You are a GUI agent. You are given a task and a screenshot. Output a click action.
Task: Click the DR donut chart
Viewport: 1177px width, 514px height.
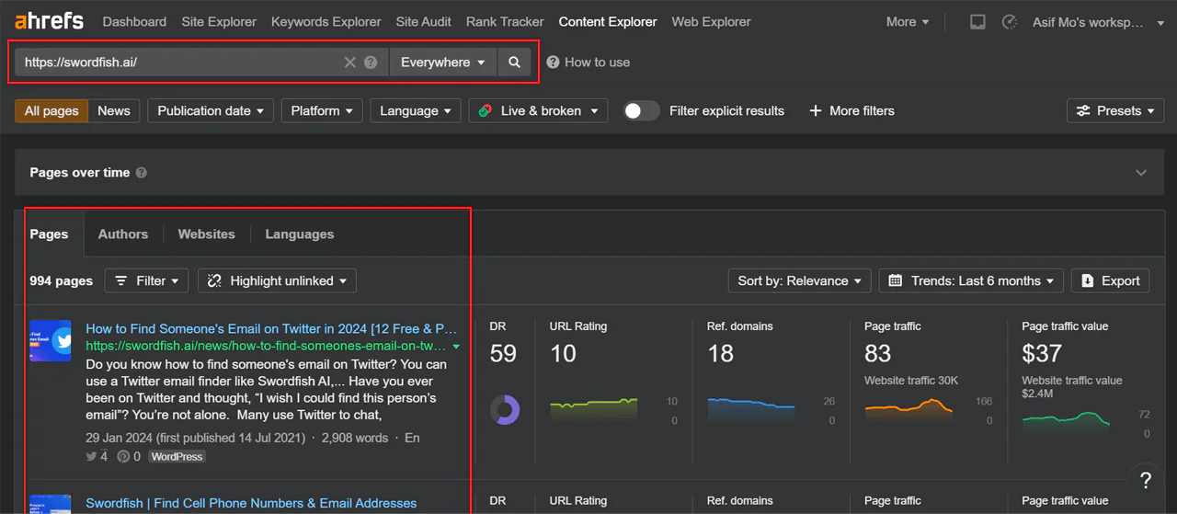click(x=504, y=410)
